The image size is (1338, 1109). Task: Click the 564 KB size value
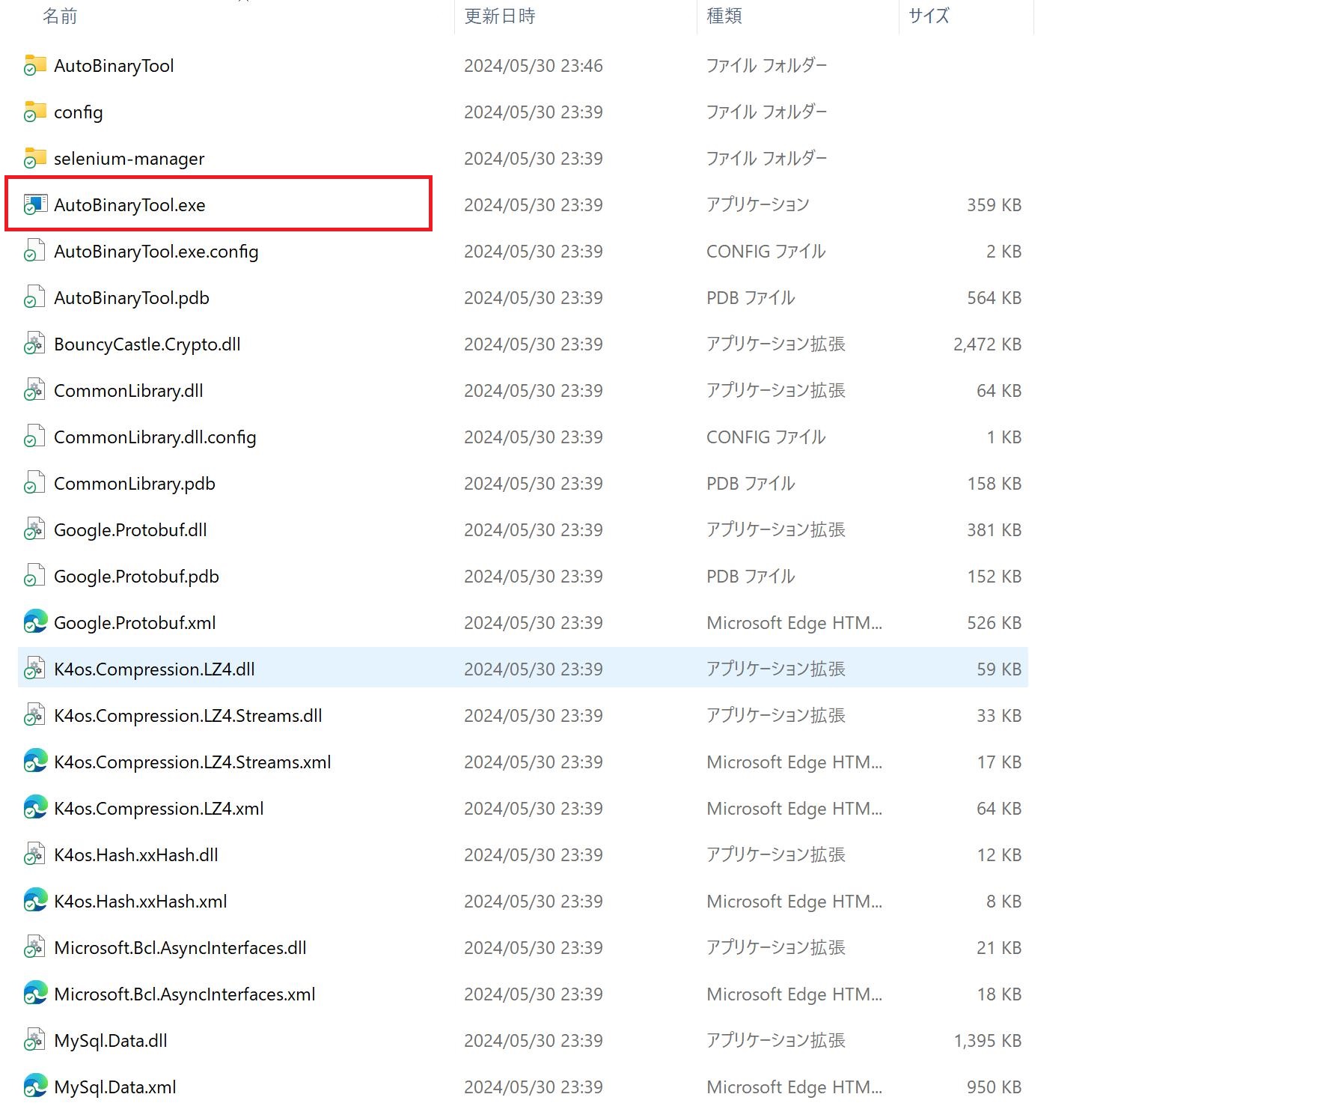[994, 298]
